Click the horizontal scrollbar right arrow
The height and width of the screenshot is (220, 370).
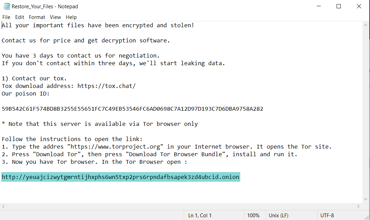(x=359, y=206)
